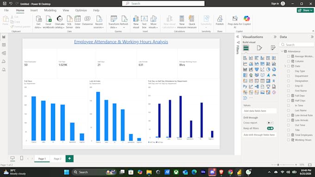Switch to the Modeling ribbon tab
The width and height of the screenshot is (315, 177).
(50, 10)
